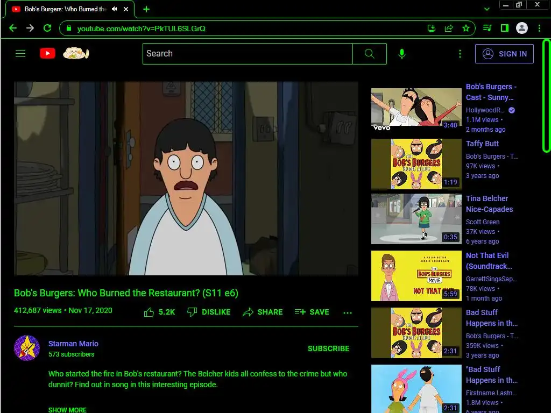Viewport: 551px width, 413px height.
Task: Click the description text about the fire
Action: point(197,379)
